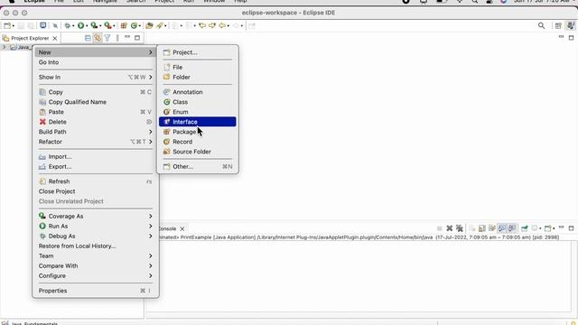
Task: Open the Coverage As submenu
Action: (95, 216)
